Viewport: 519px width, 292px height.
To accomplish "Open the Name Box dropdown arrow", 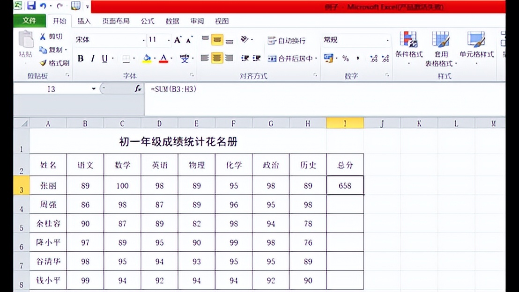I will click(x=94, y=88).
